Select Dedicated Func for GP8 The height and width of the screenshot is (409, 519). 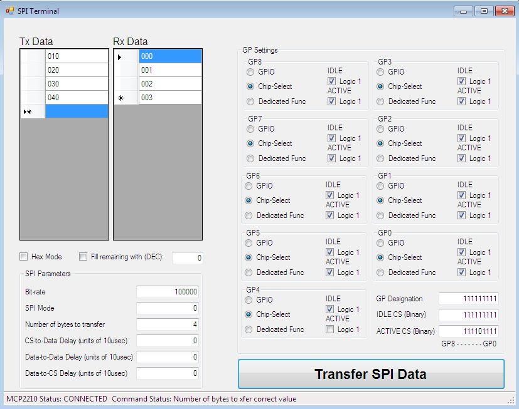point(250,101)
